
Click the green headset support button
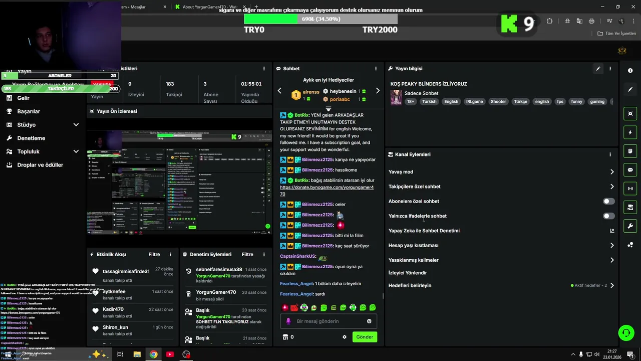625,333
